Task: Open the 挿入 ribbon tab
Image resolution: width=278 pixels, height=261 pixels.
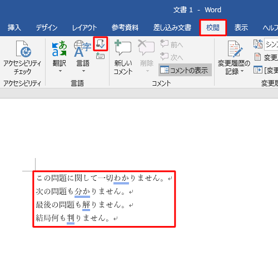Action: click(14, 28)
